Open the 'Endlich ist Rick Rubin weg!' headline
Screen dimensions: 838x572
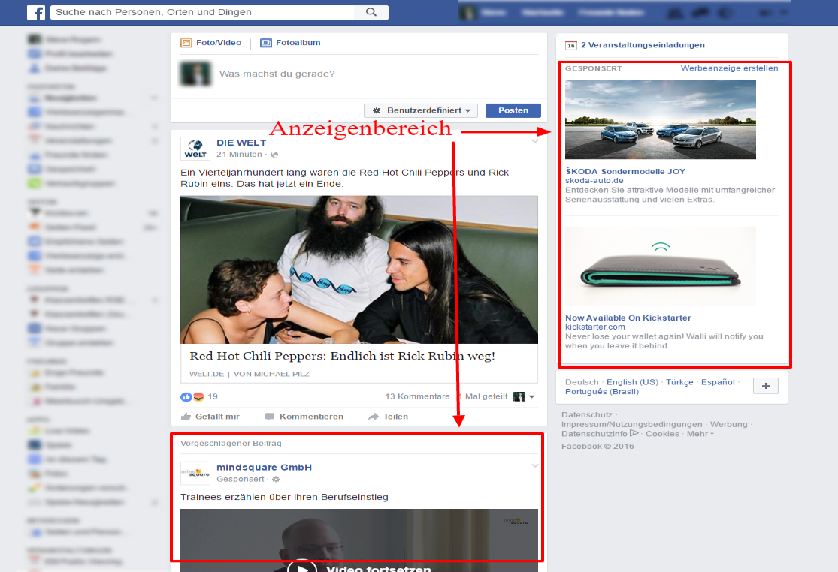(342, 356)
